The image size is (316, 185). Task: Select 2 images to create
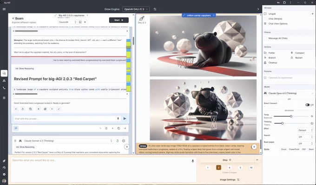tap(218, 167)
